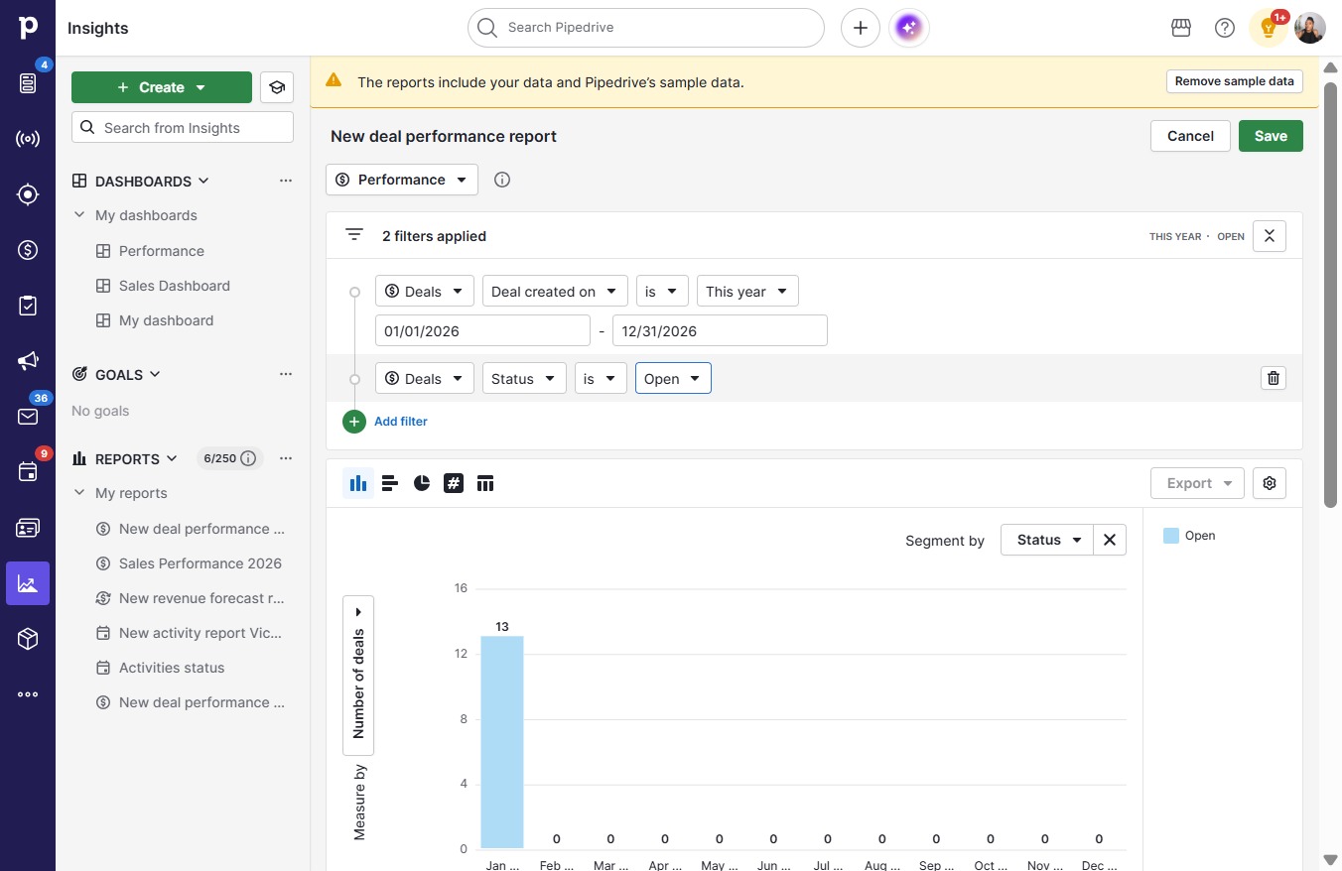
Task: Open the More ellipsis sidebar menu
Action: click(x=28, y=694)
